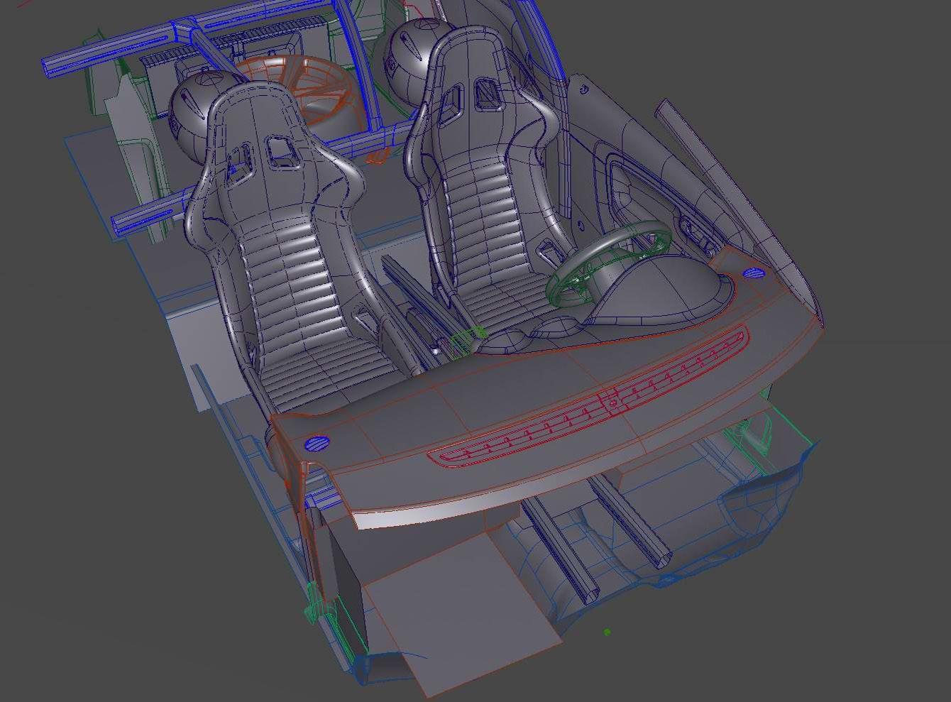Click the center emblem on the red vent strip
This screenshot has width=951, height=702.
(613, 403)
